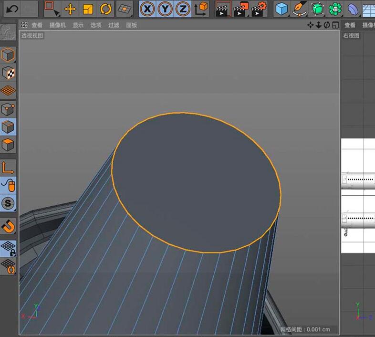This screenshot has height=337, width=375.
Task: Select the live selection tool
Action: point(52,9)
